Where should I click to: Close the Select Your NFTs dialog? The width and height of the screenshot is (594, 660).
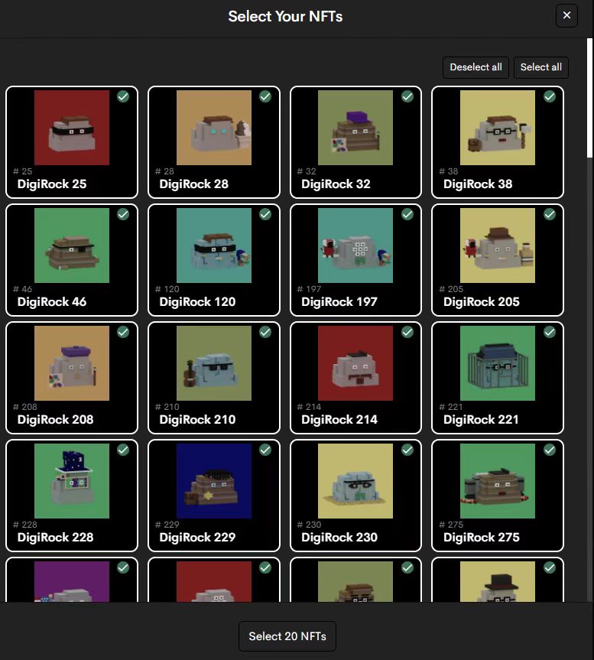coord(566,15)
